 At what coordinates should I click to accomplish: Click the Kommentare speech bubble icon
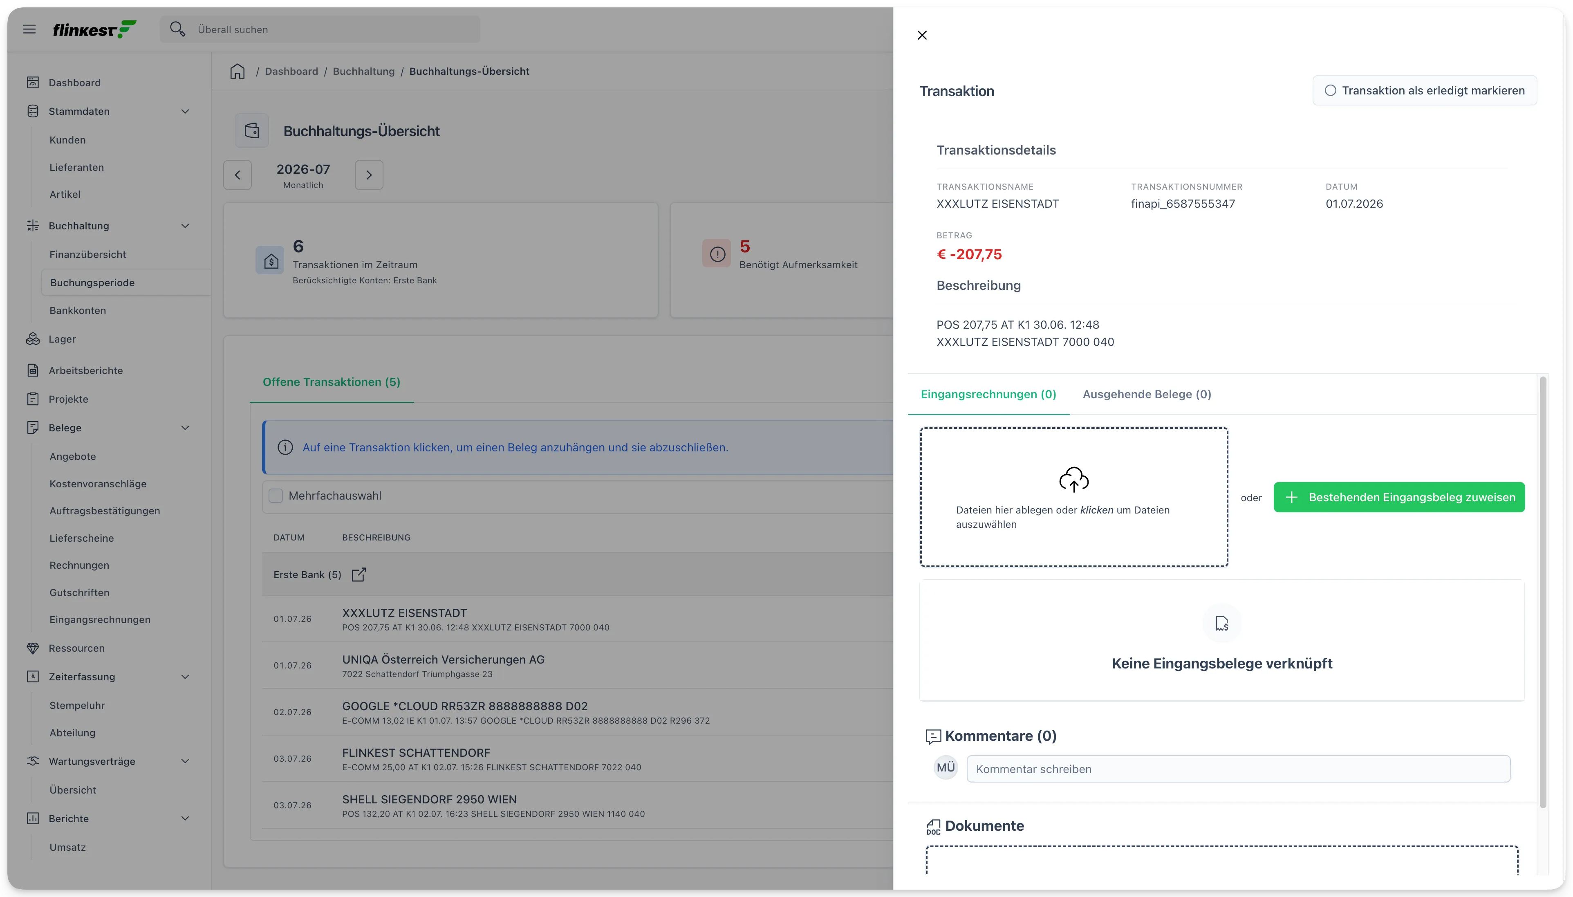pyautogui.click(x=933, y=736)
